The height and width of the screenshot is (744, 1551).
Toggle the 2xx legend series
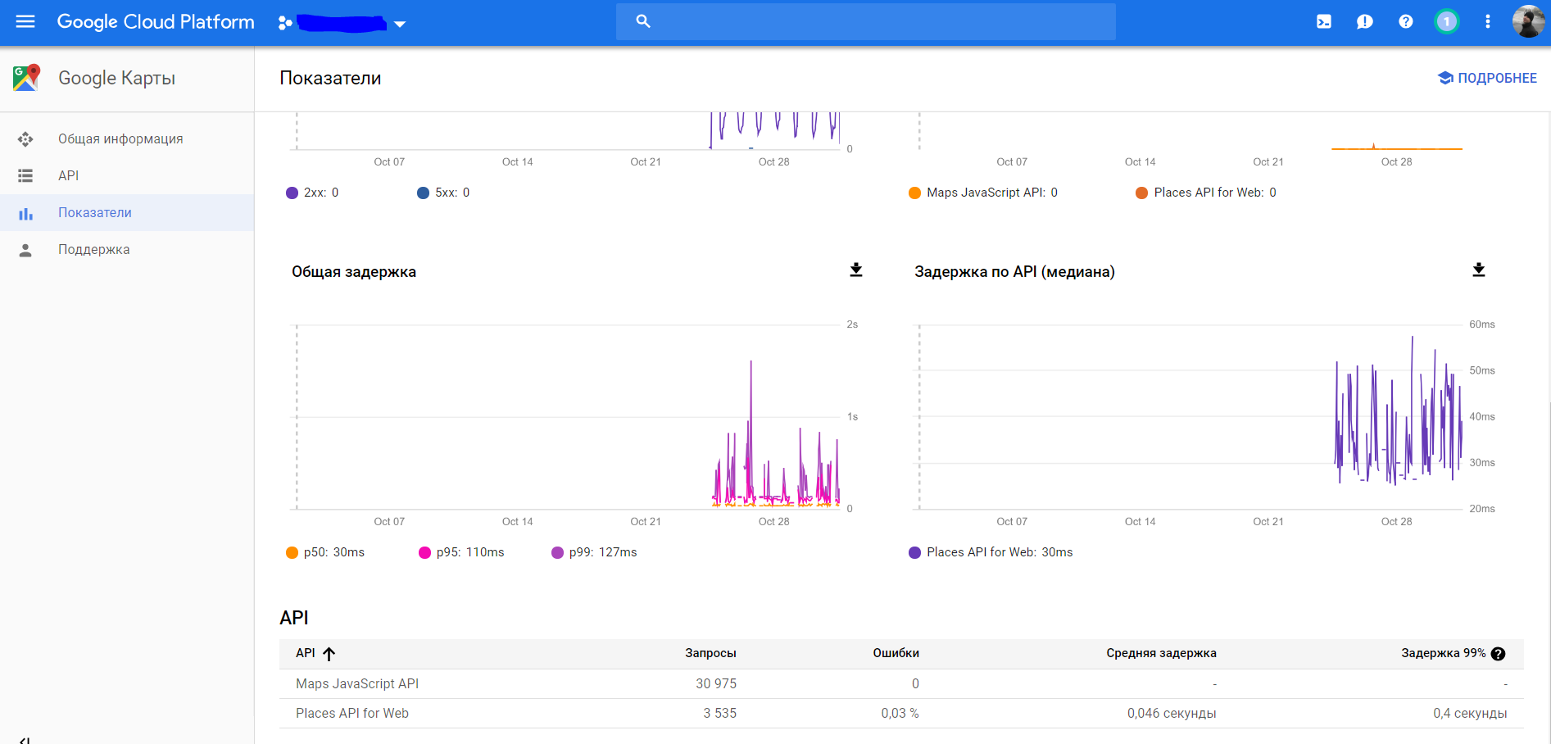pos(312,193)
